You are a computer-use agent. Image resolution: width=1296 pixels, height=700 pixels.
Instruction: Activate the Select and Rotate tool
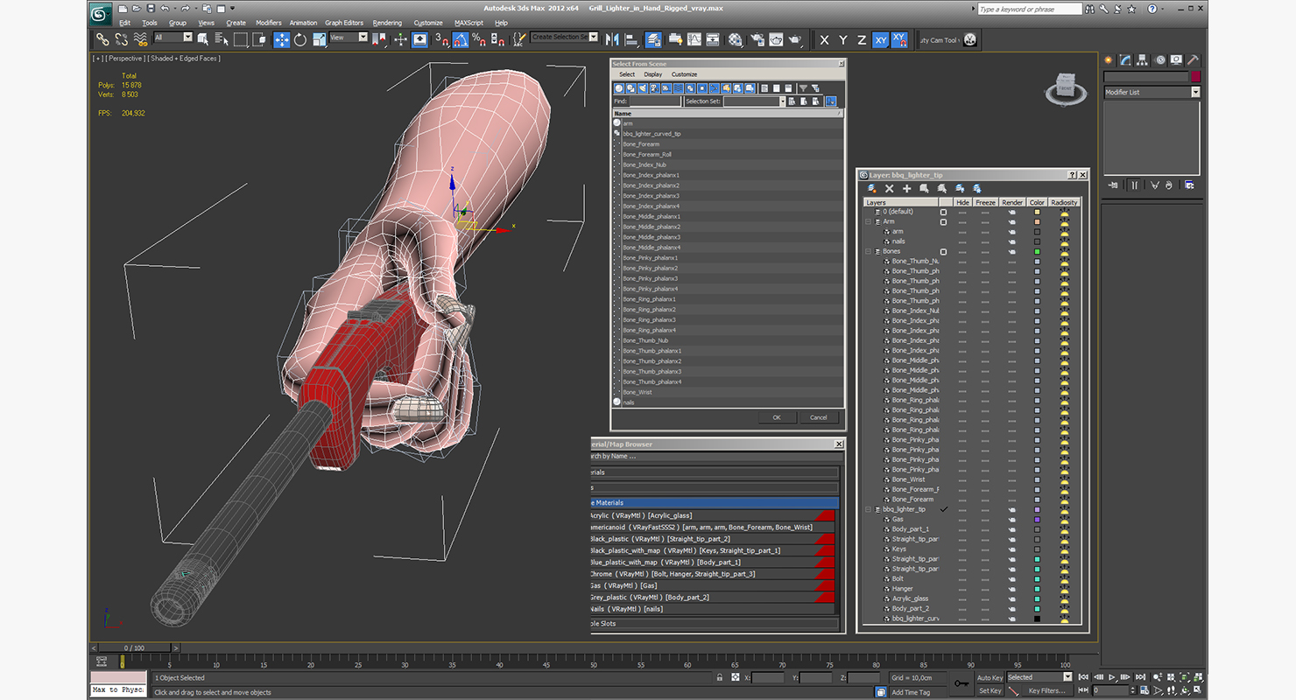pos(300,39)
